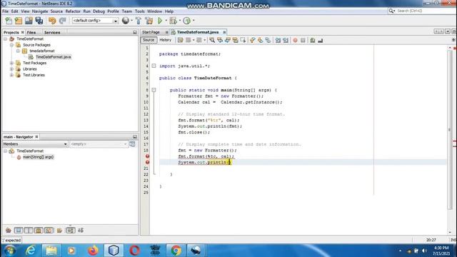457x257 pixels.
Task: Click the Redo toolbar icon
Action: click(62, 21)
